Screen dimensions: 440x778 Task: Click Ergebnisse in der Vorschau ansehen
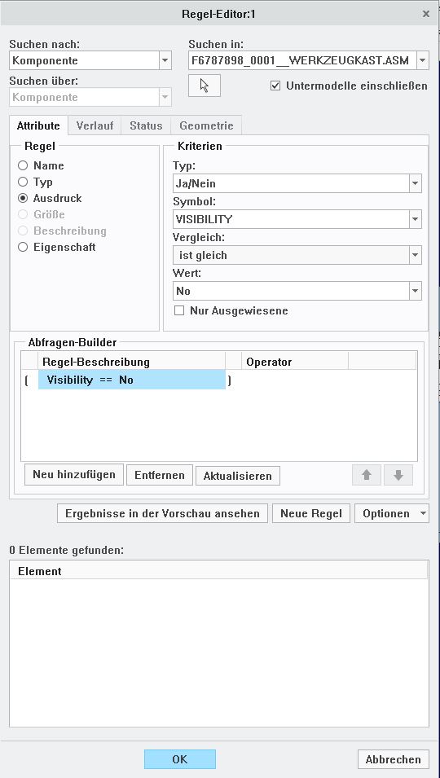coord(163,513)
